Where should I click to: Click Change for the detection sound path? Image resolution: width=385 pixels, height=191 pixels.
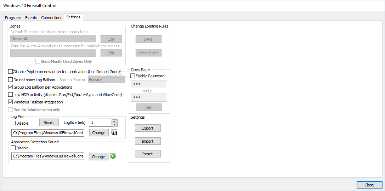coord(98,157)
